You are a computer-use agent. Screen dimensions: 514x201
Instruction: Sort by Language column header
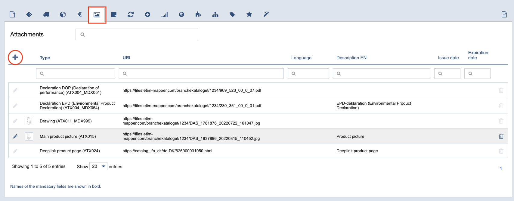301,58
